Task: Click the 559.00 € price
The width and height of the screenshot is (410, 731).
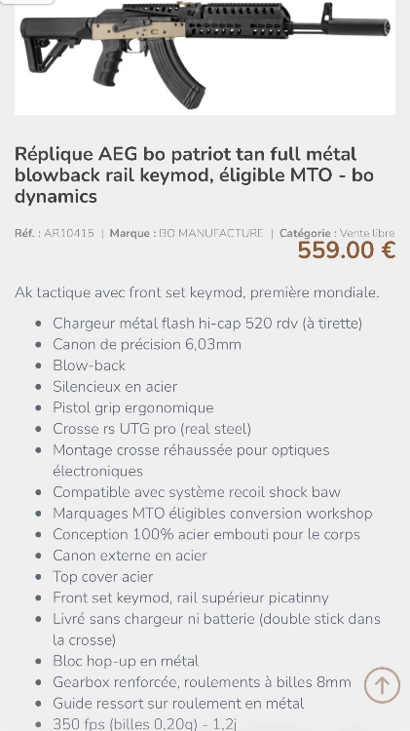Action: coord(346,250)
